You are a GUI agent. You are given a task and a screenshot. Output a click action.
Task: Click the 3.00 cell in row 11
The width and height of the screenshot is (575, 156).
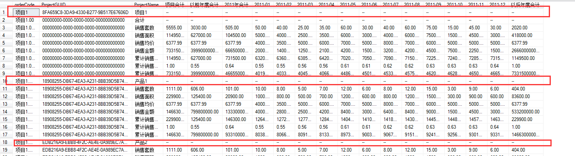coord(452,89)
